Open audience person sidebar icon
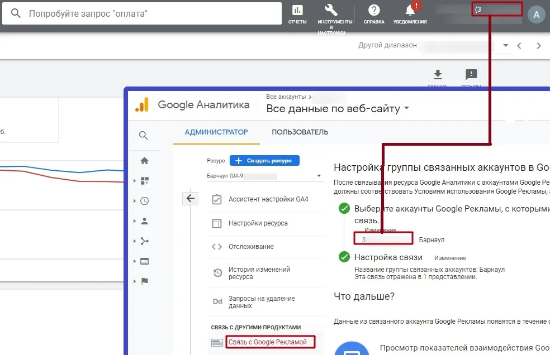This screenshot has height=355, width=550. coord(145,221)
